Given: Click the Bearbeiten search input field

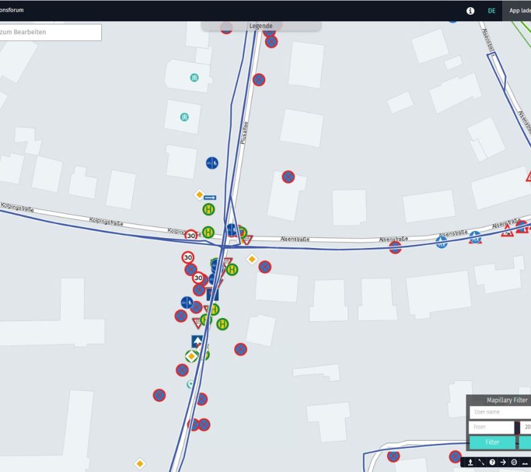Looking at the screenshot, I should pos(49,32).
